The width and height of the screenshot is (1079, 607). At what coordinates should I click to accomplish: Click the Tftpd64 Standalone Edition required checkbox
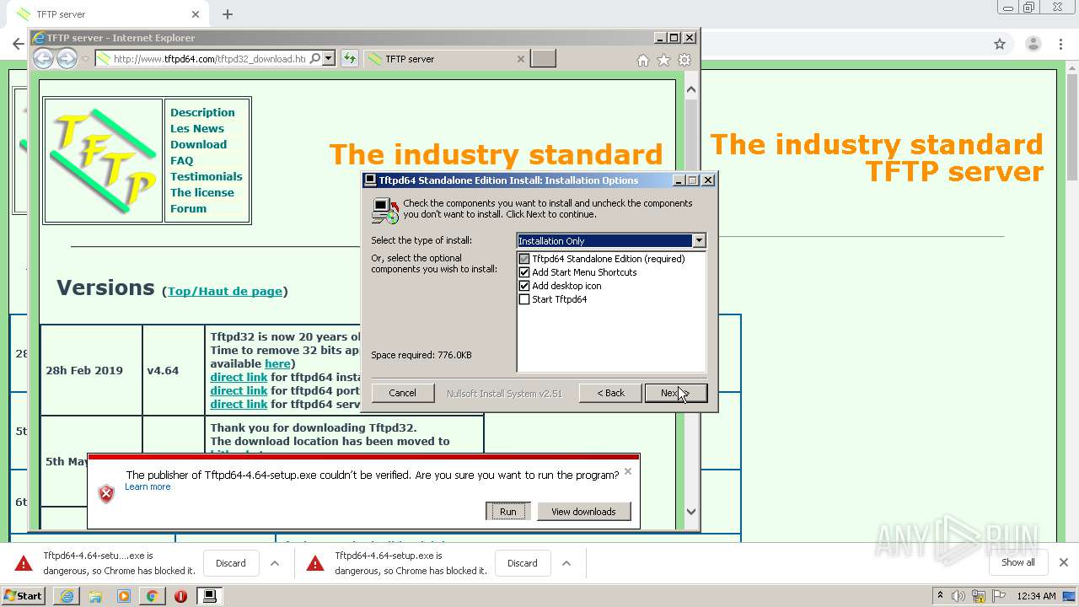pyautogui.click(x=524, y=259)
